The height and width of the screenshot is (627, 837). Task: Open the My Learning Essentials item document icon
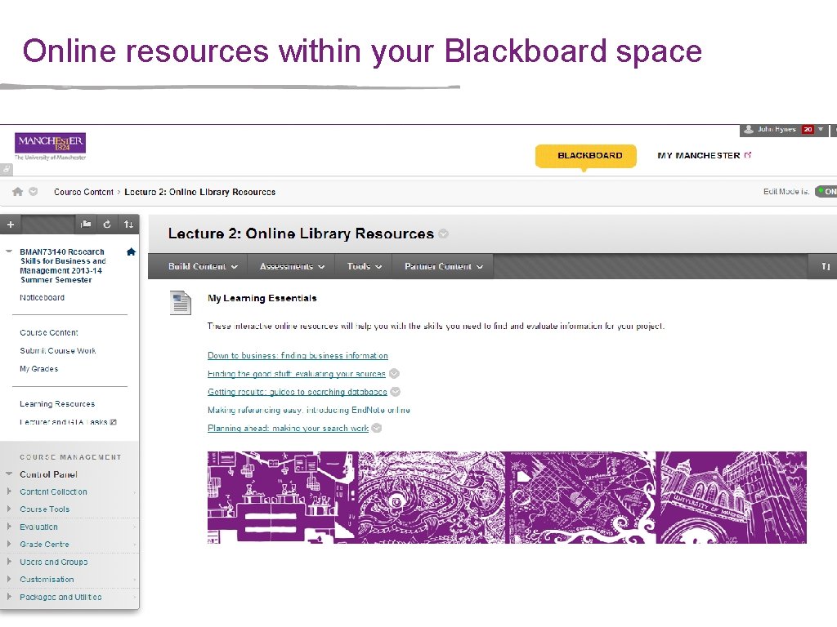point(181,303)
